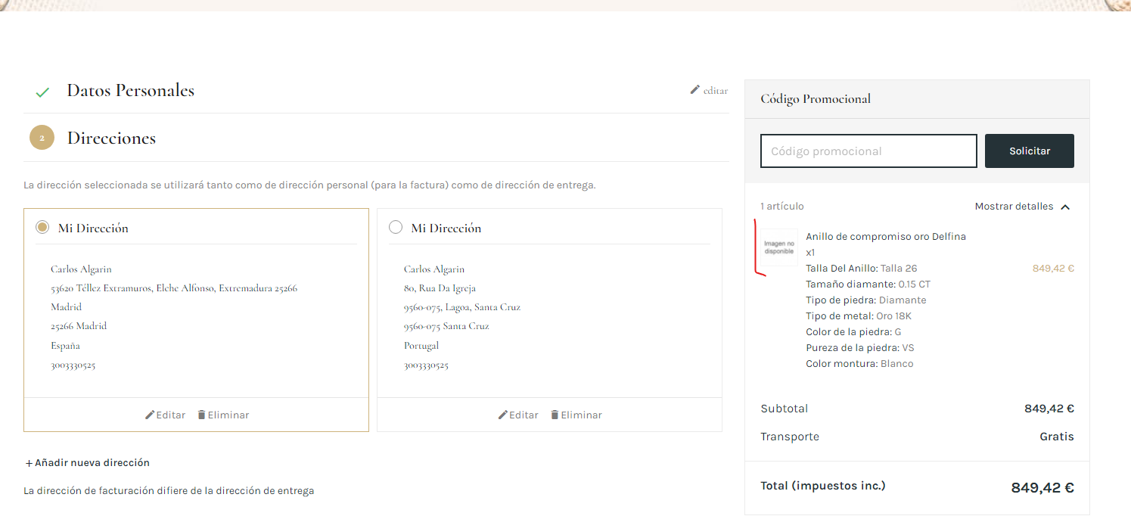Collapse the Mostrar detalles chevron
The image size is (1131, 516).
[x=1065, y=207]
